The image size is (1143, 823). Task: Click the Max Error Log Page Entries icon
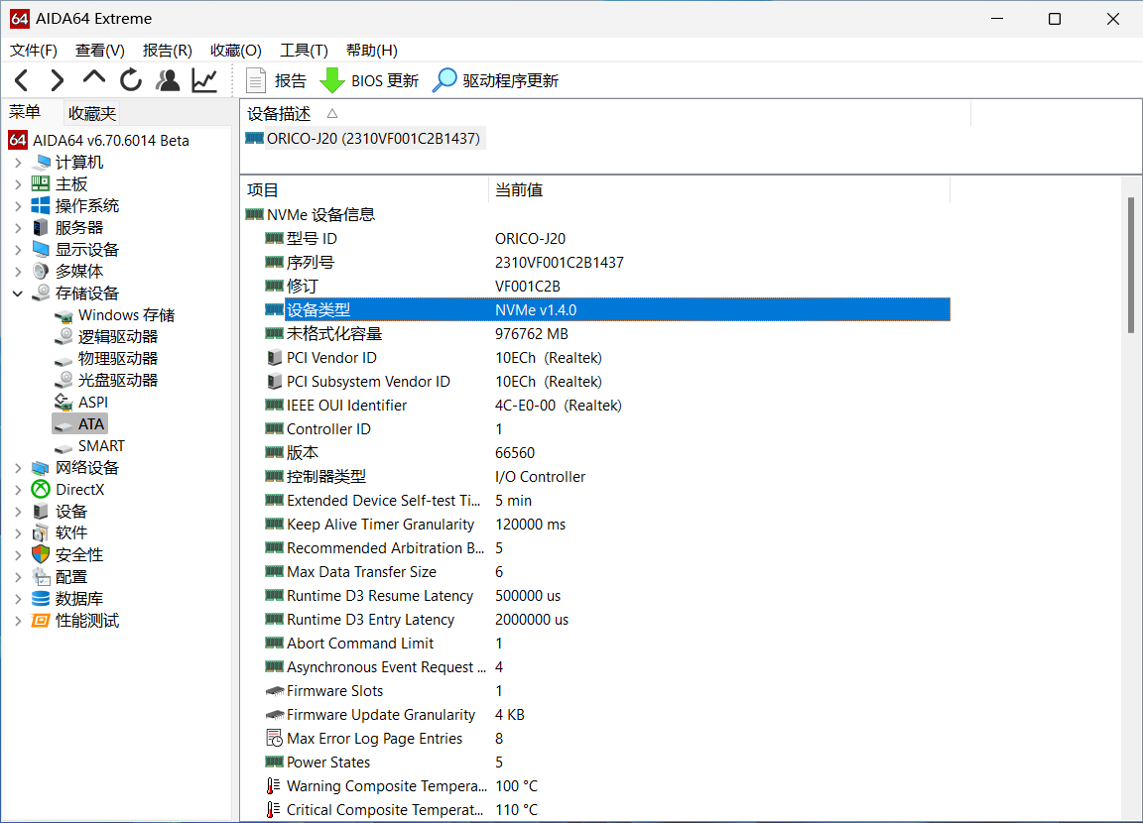pyautogui.click(x=274, y=739)
